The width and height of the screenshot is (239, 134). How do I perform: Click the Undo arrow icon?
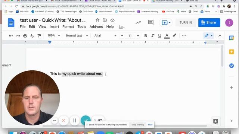[x=11, y=36]
